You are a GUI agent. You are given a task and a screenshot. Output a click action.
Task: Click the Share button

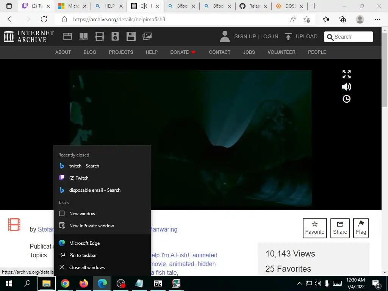340,228
